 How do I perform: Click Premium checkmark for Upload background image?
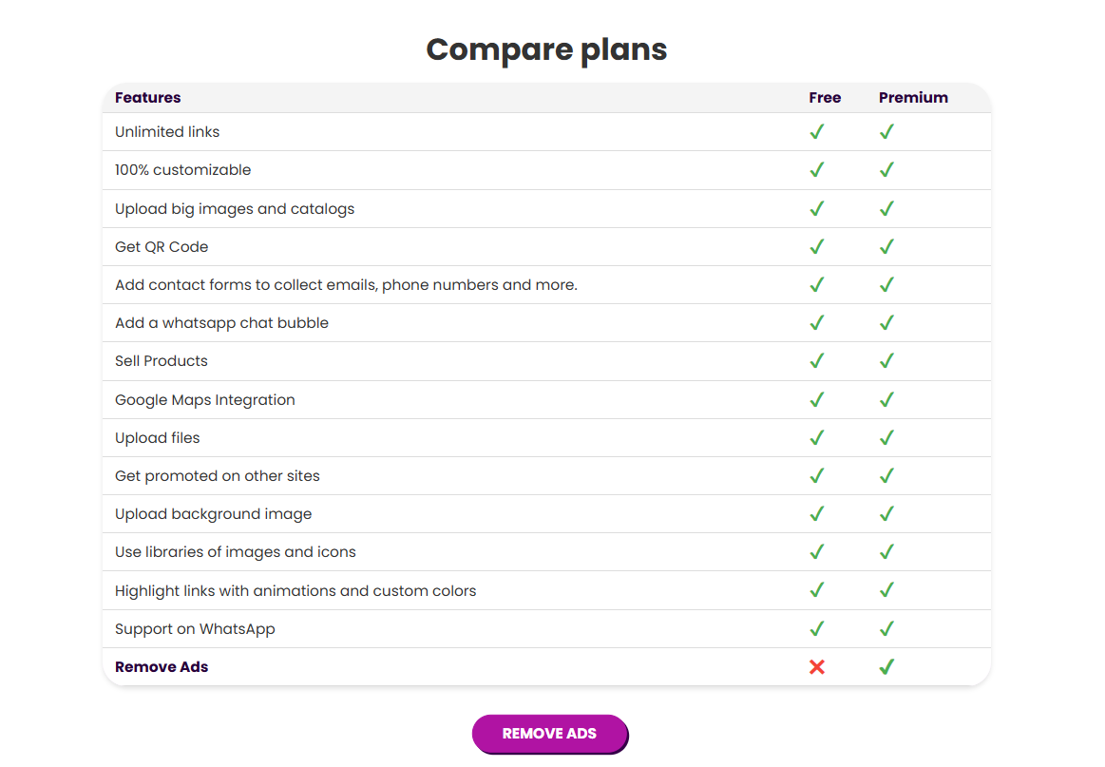pyautogui.click(x=886, y=514)
